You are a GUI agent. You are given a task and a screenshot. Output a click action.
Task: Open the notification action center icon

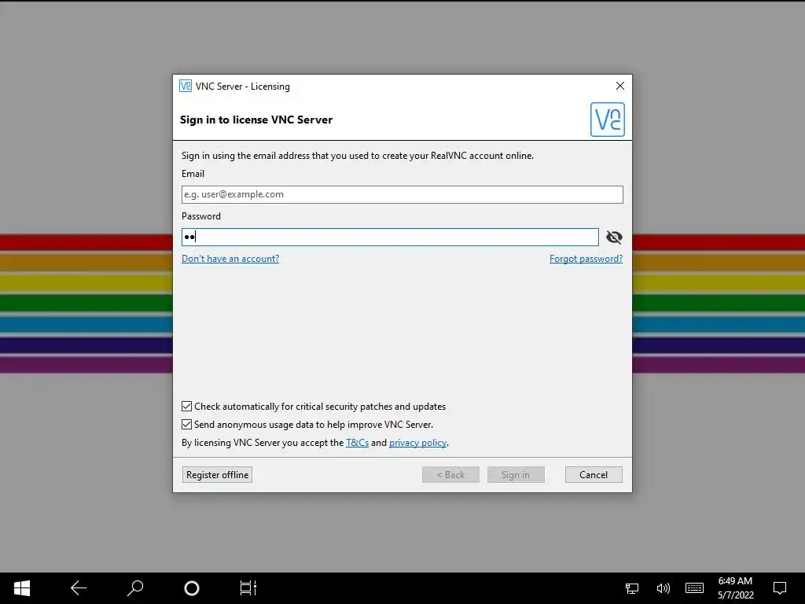pyautogui.click(x=780, y=588)
